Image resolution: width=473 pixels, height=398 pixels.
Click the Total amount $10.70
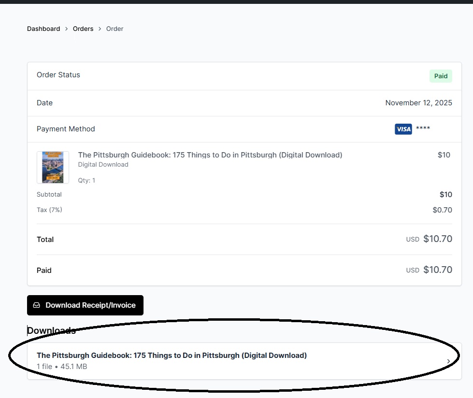pyautogui.click(x=437, y=239)
